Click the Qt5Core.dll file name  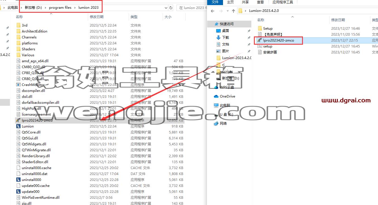coord(31,132)
